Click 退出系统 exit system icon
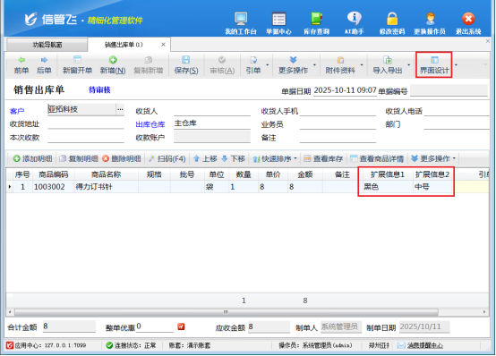 [468, 22]
